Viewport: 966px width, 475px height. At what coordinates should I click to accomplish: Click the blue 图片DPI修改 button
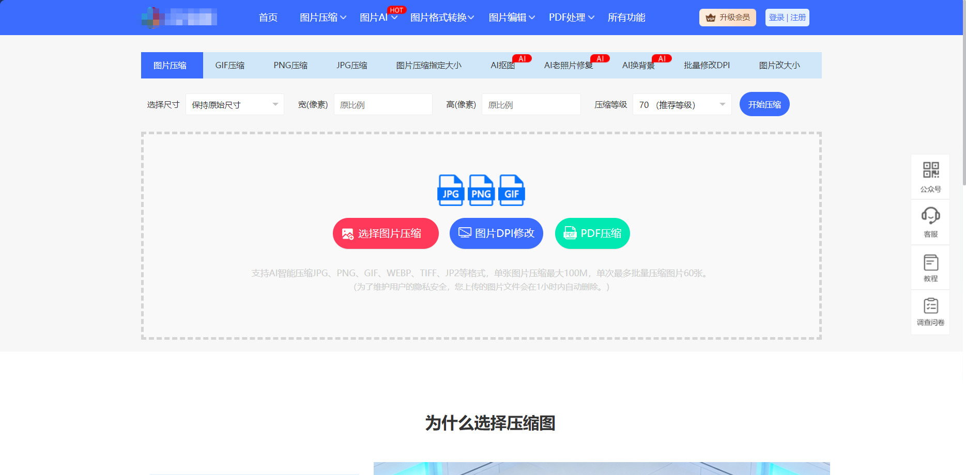pos(496,233)
